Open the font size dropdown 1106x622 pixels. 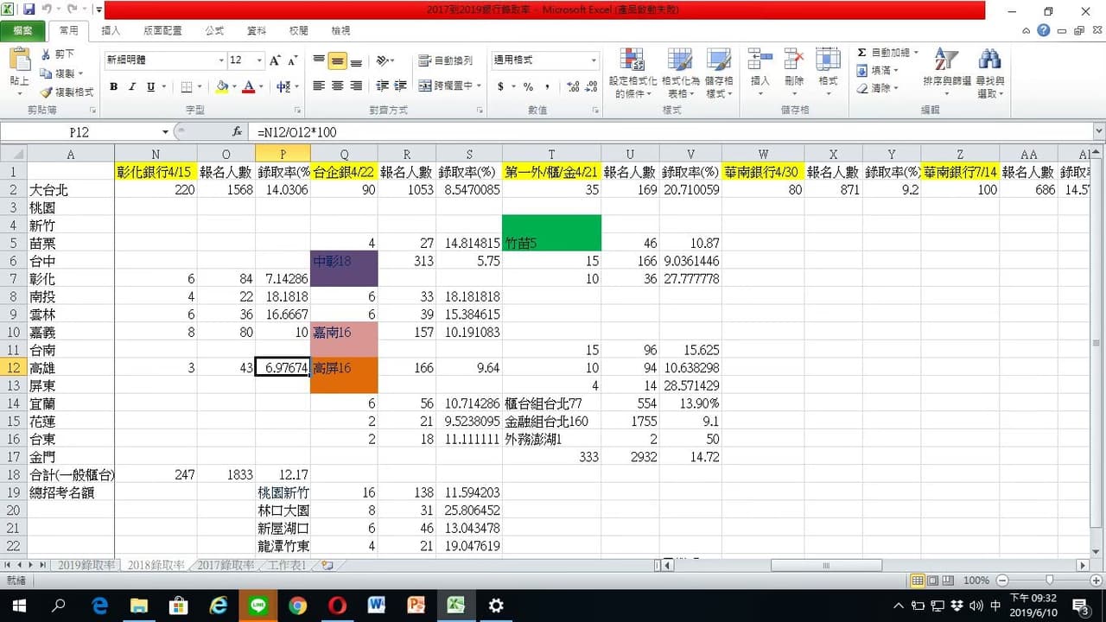[x=259, y=60]
